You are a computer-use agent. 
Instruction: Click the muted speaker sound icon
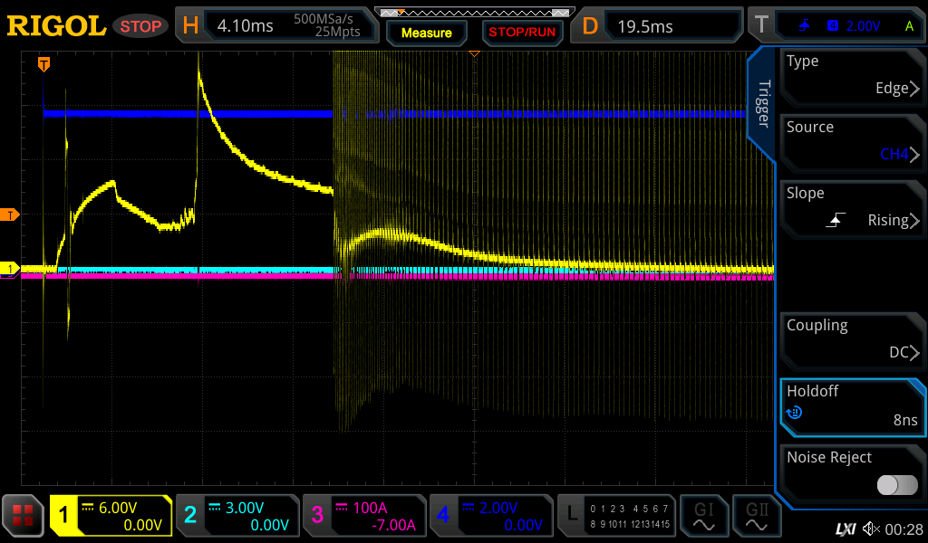point(871,529)
